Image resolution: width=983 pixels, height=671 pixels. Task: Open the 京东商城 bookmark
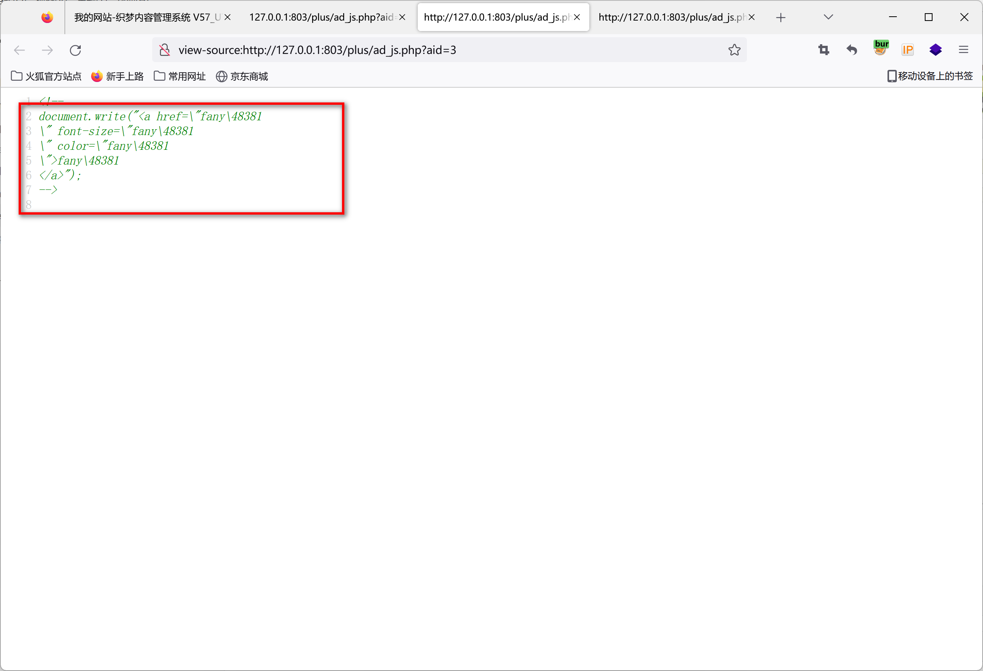242,76
